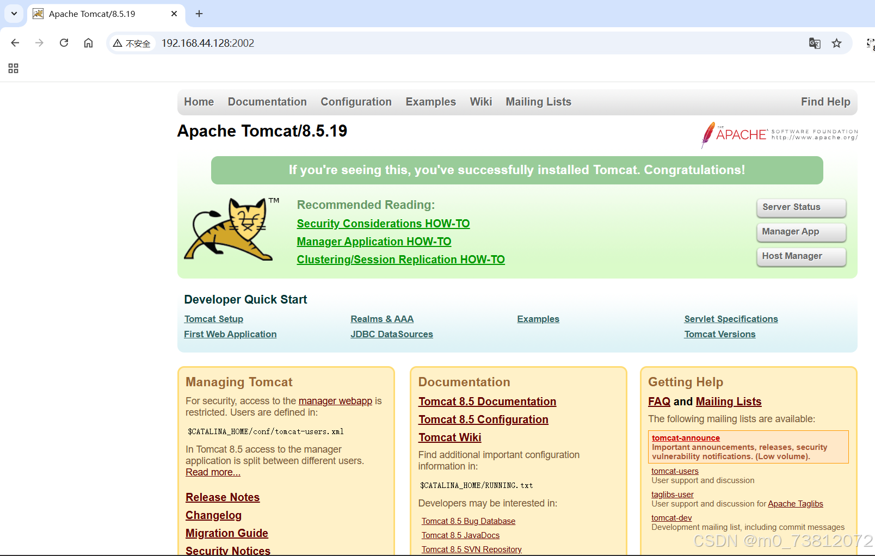Click the Congratulations success banner text

coord(517,170)
